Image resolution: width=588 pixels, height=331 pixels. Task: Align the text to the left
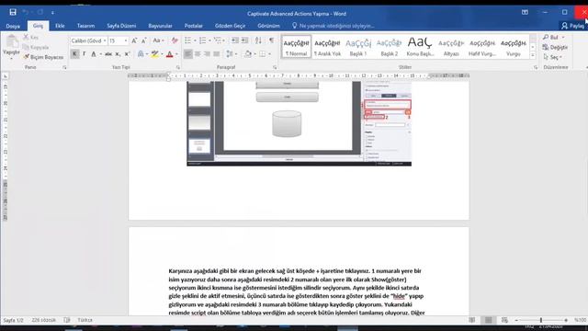point(188,54)
